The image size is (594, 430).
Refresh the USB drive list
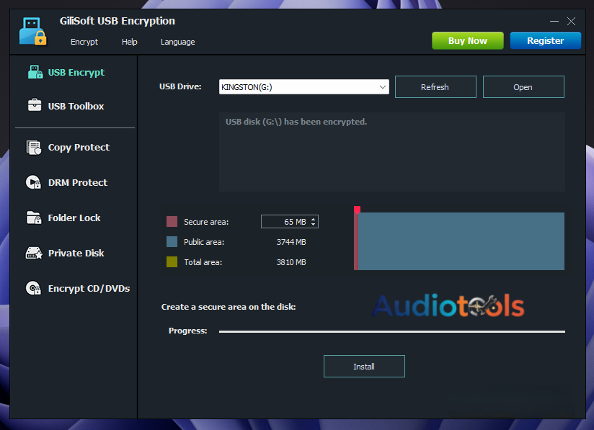(435, 87)
